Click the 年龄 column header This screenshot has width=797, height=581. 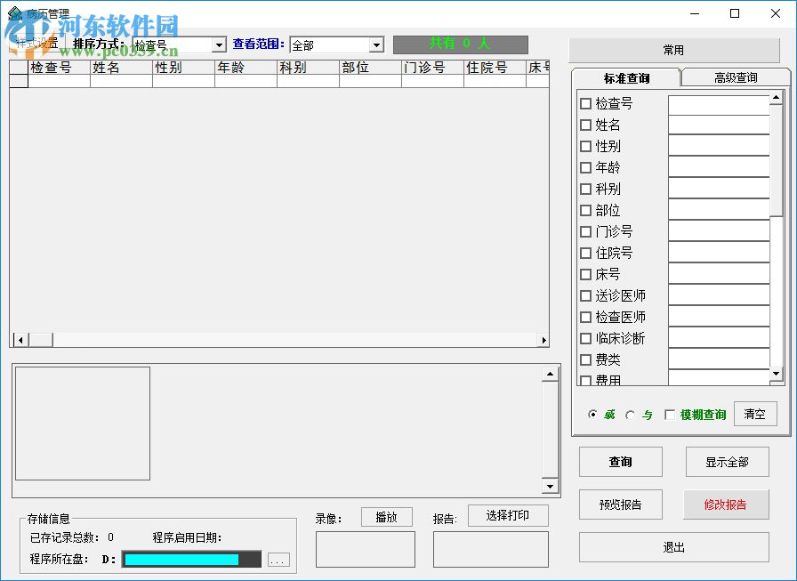246,67
